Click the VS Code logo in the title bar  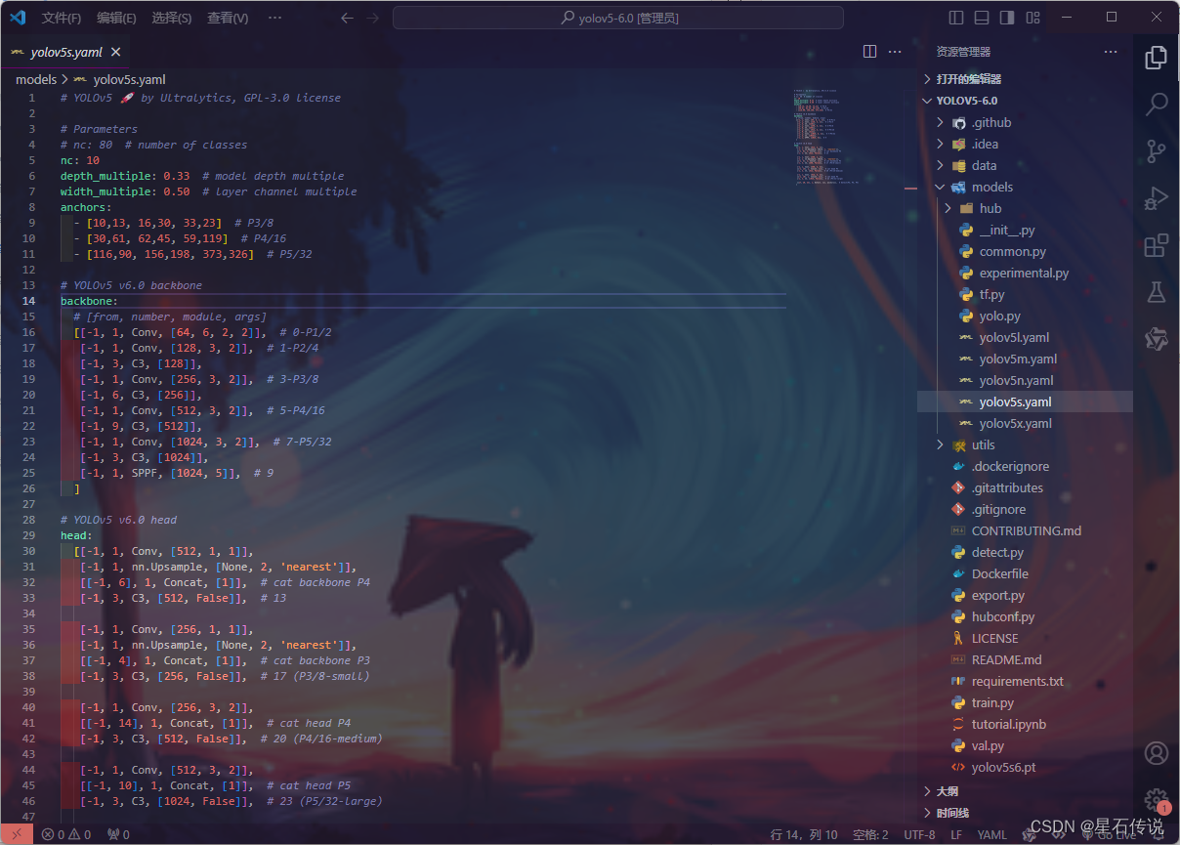[x=18, y=17]
